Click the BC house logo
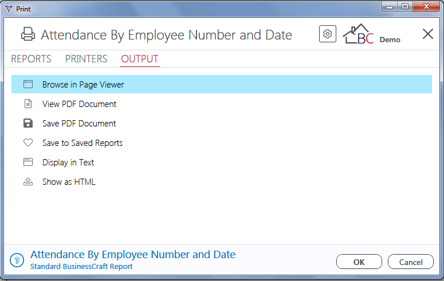 [x=358, y=34]
